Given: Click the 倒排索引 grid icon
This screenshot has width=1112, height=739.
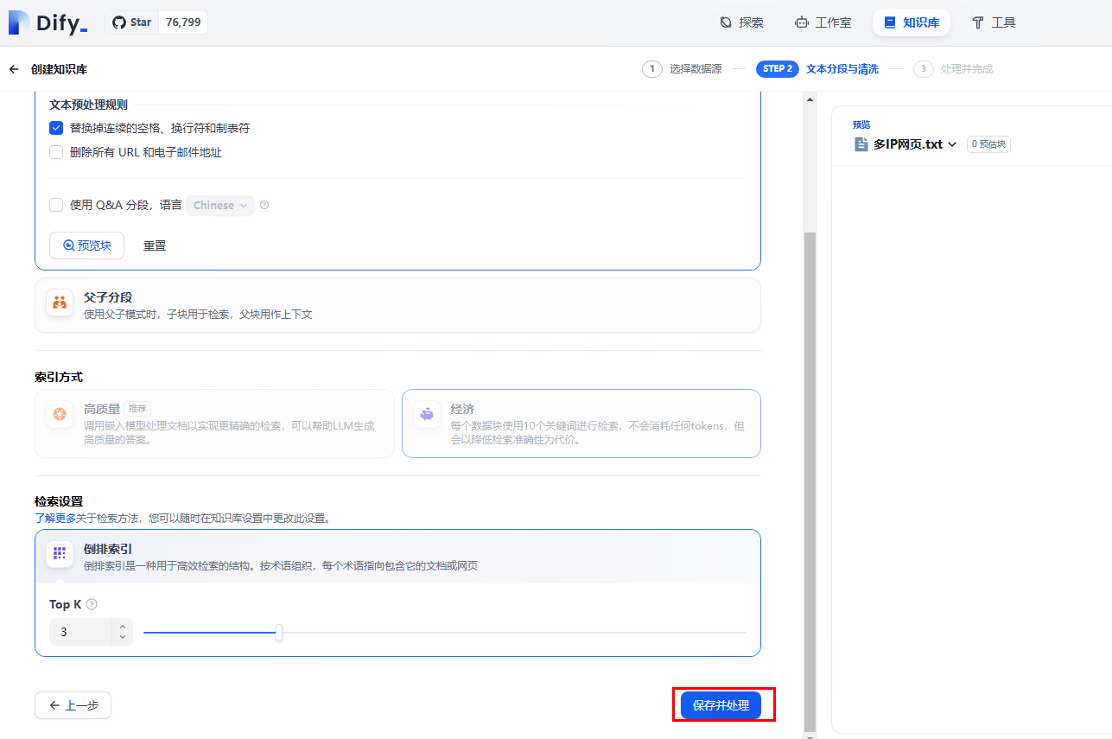Looking at the screenshot, I should tap(60, 554).
